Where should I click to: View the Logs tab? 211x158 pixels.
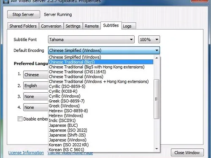(129, 26)
